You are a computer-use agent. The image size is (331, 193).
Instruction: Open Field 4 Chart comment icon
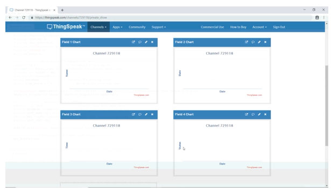[253, 114]
